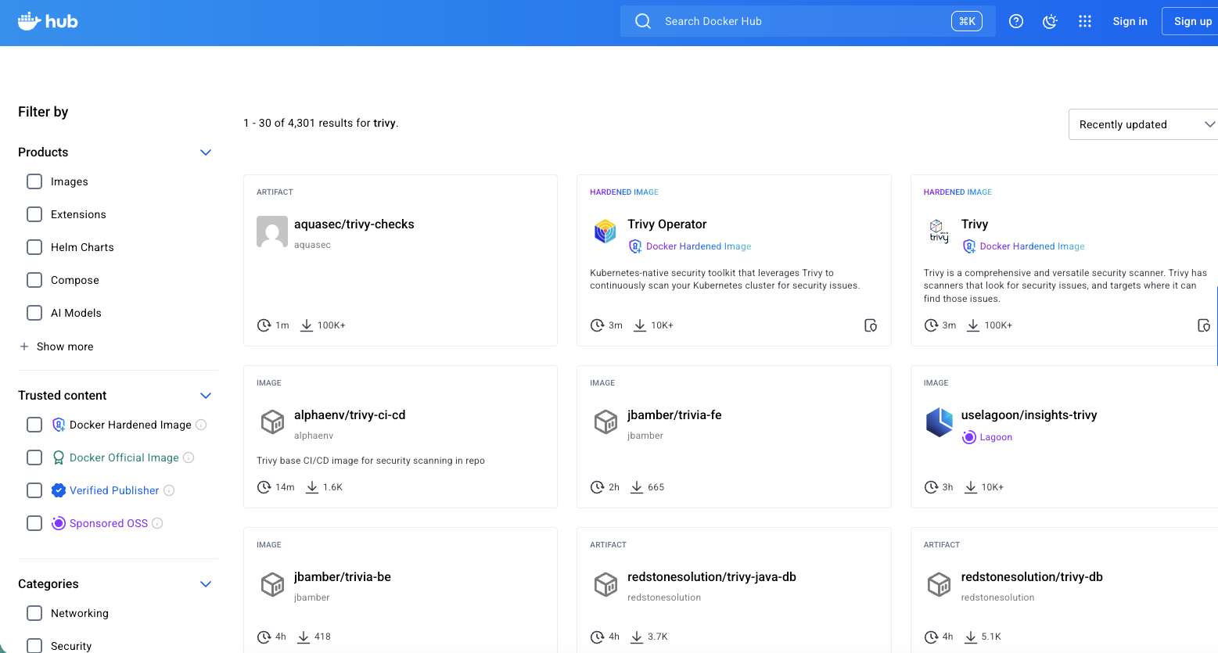Click the ⌘K shortcut badge
This screenshot has width=1218, height=653.
point(967,21)
